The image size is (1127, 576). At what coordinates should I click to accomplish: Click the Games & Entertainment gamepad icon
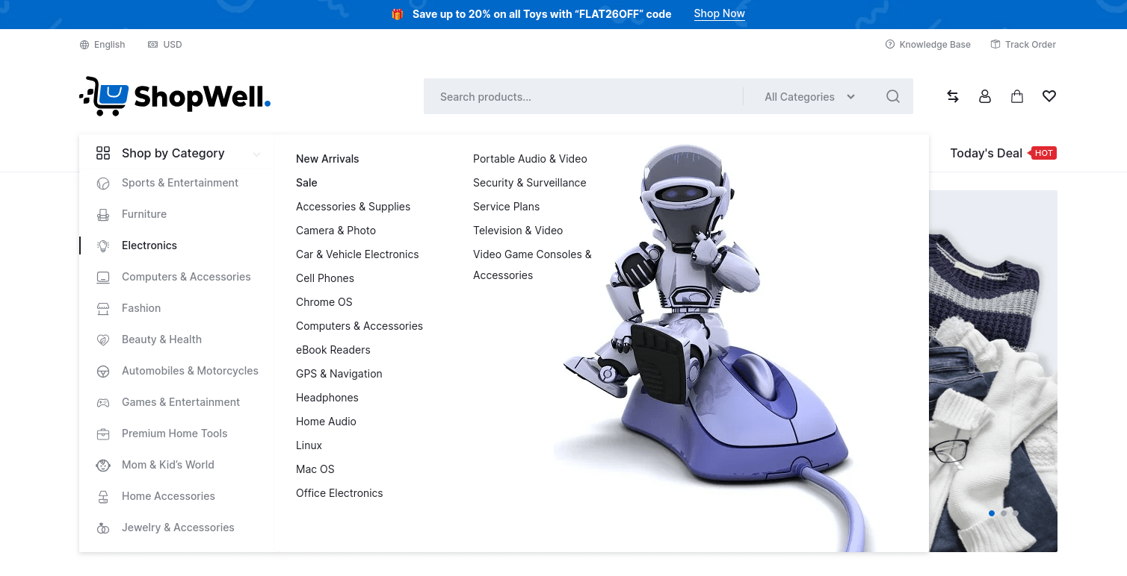(x=103, y=402)
